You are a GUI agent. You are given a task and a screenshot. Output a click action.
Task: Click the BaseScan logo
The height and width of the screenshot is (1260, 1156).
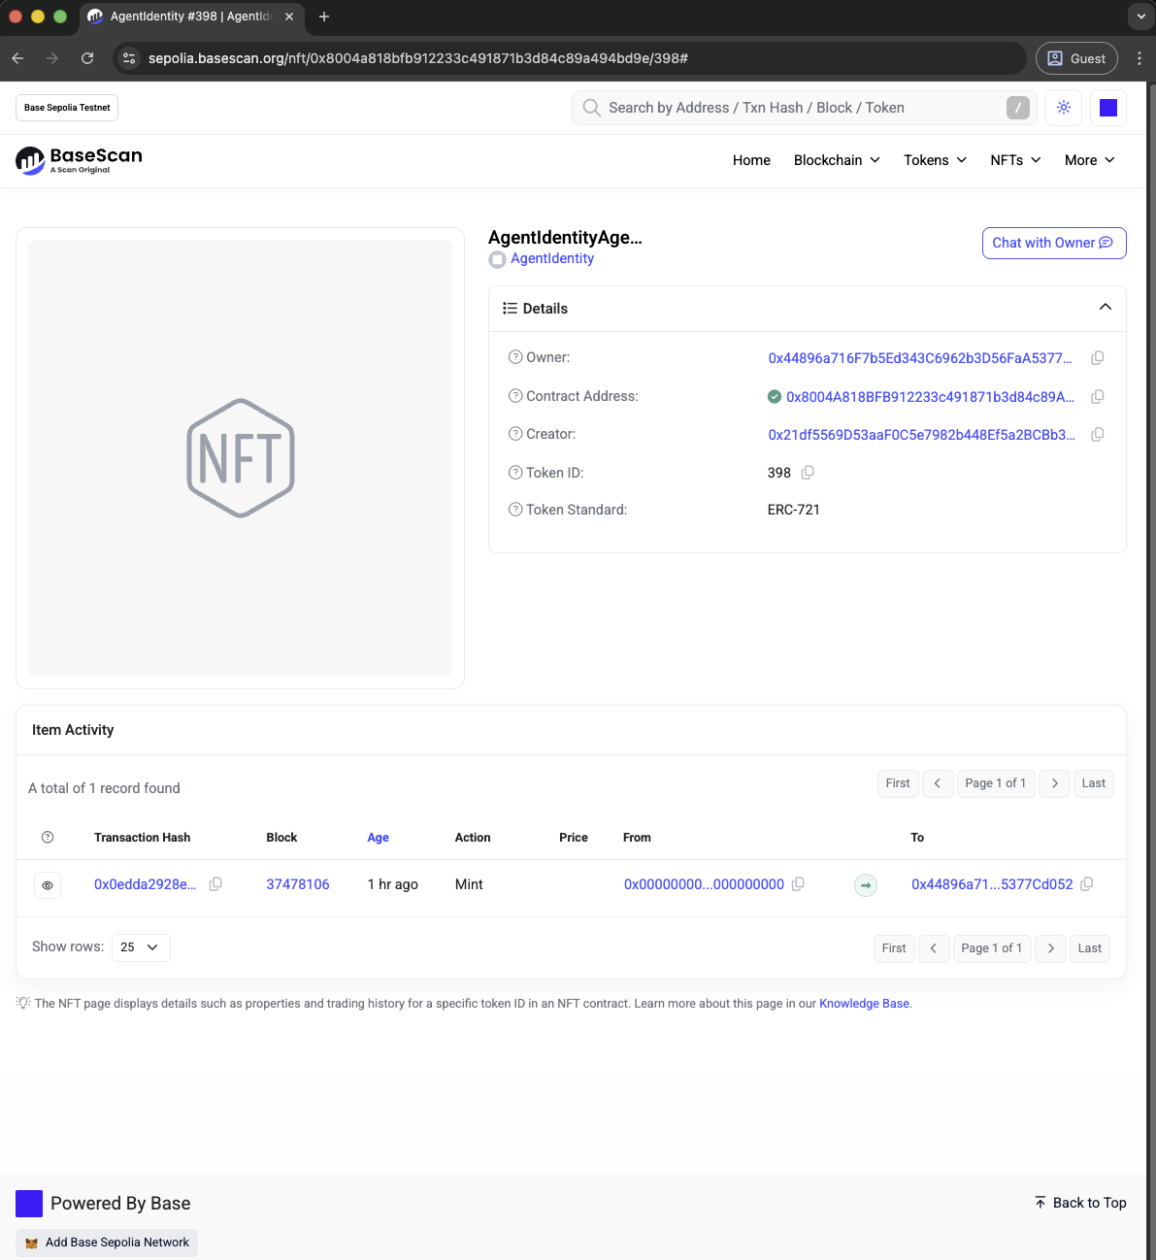click(80, 160)
